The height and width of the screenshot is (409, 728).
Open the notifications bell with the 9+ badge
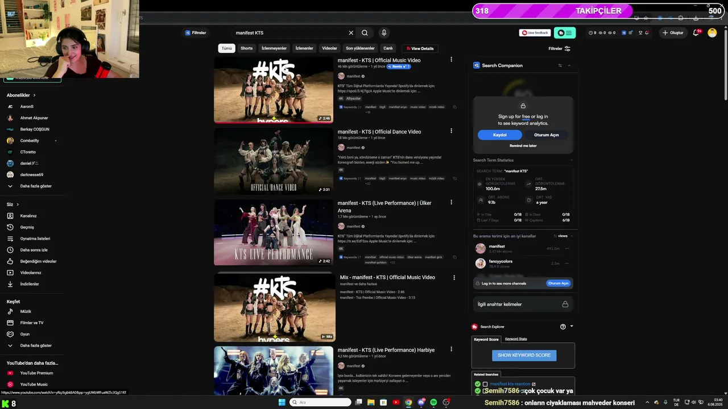click(696, 33)
